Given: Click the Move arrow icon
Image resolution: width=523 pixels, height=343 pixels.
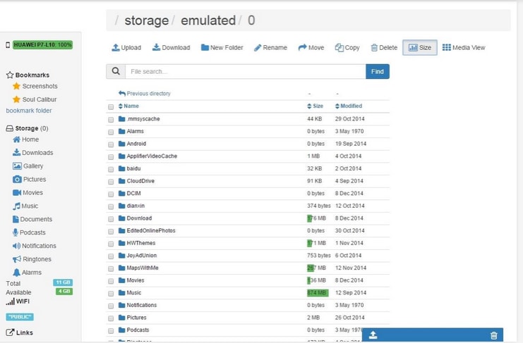Looking at the screenshot, I should [302, 48].
